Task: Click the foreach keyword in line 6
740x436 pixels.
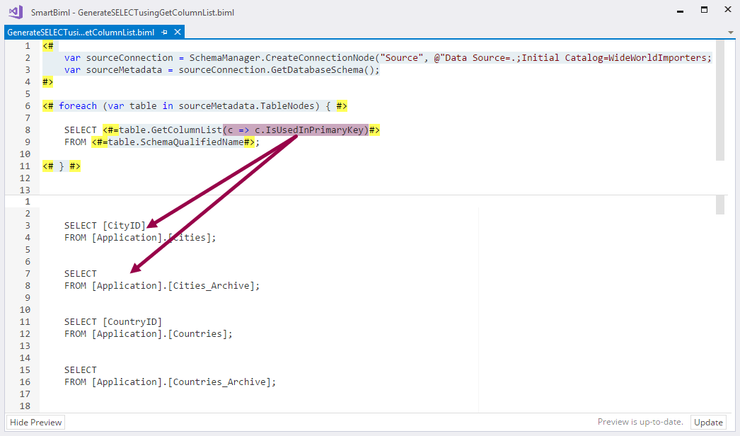Action: pyautogui.click(x=78, y=105)
